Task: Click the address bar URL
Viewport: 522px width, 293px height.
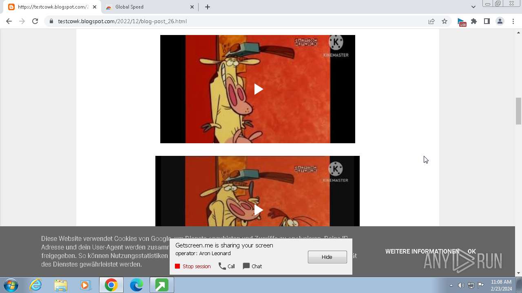Action: (122, 21)
